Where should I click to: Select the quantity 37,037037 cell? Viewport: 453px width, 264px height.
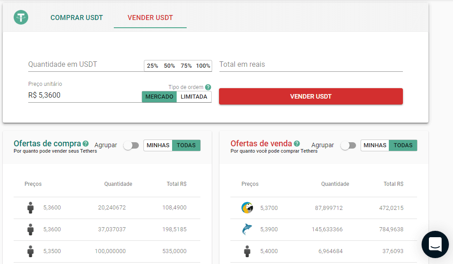click(x=112, y=229)
